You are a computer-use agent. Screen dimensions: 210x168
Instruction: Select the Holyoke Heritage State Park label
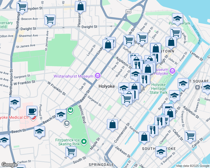pyautogui.click(x=159, y=88)
